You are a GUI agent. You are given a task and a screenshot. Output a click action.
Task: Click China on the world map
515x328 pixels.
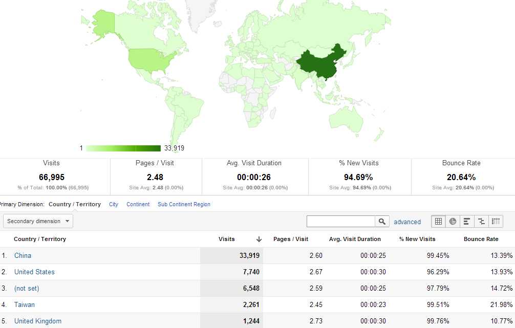pyautogui.click(x=320, y=64)
